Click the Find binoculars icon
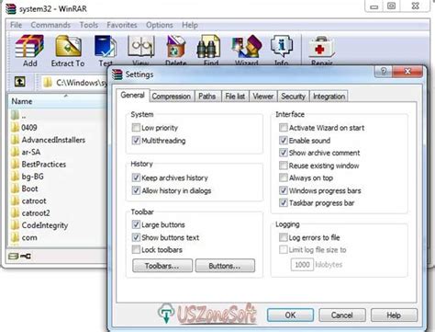This screenshot has width=435, height=332. (208, 47)
